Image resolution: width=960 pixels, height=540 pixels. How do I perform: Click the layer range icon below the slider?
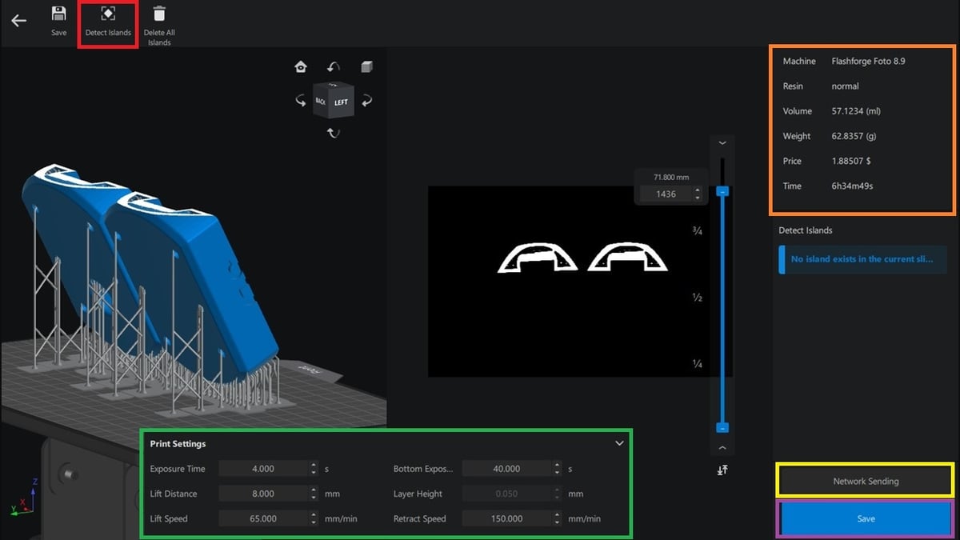click(x=722, y=470)
